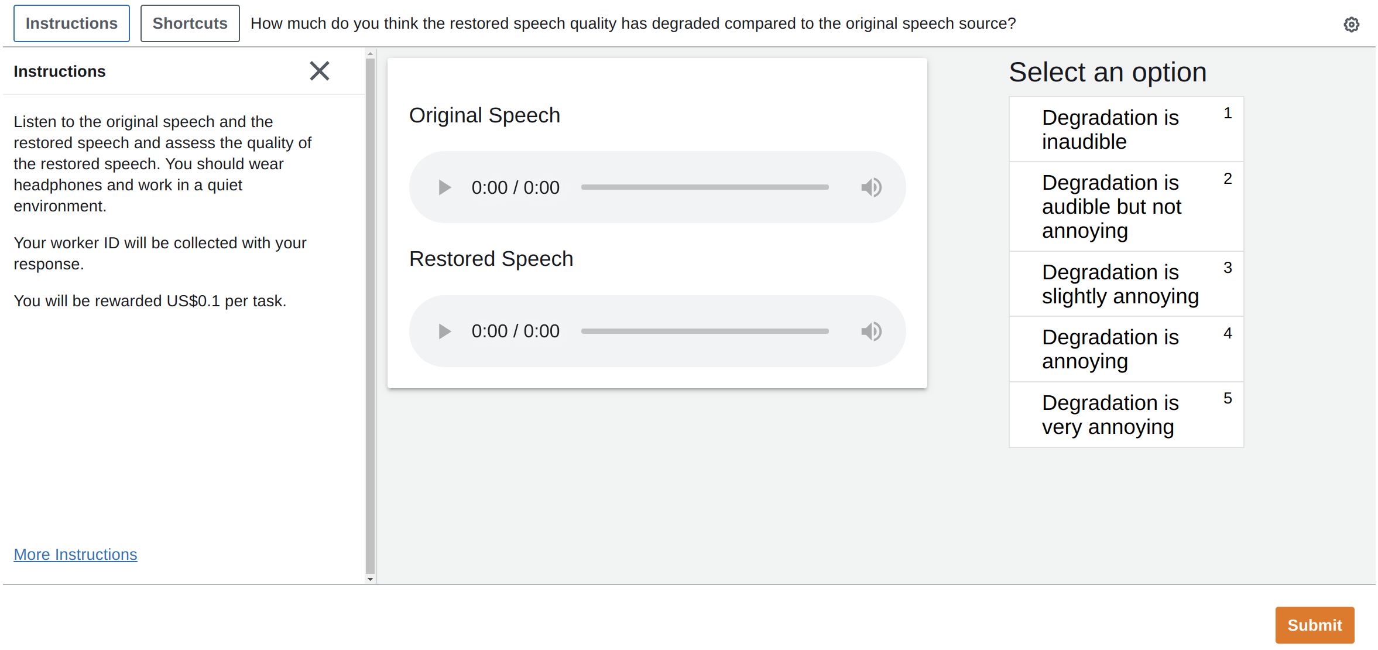
Task: Open the settings gear icon
Action: pyautogui.click(x=1351, y=25)
